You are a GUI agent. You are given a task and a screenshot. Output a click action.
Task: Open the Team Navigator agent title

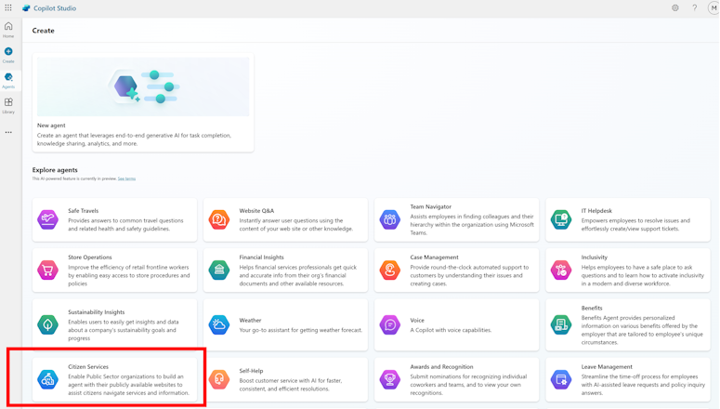431,206
